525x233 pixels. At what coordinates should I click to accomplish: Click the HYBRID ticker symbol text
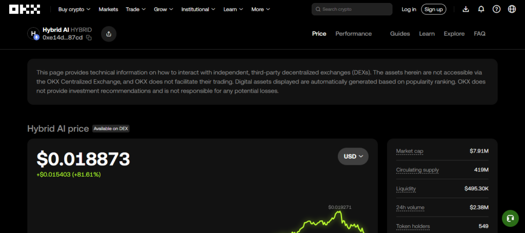tap(81, 30)
